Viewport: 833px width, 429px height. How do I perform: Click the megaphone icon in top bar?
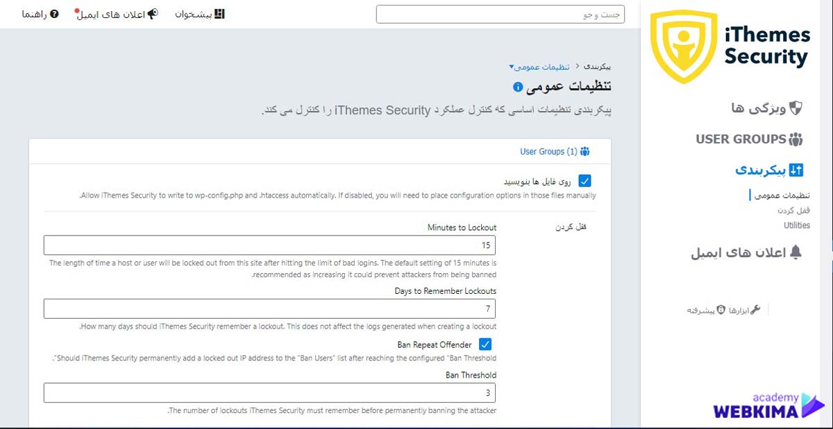coord(153,14)
